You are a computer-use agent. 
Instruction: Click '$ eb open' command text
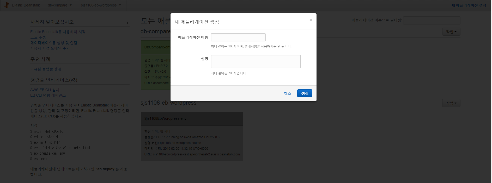[x=38, y=159]
